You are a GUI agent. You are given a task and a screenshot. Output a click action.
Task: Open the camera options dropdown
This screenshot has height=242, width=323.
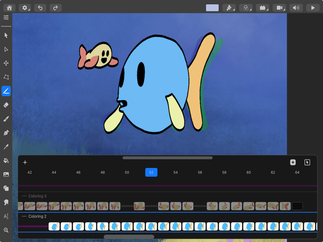point(280,8)
